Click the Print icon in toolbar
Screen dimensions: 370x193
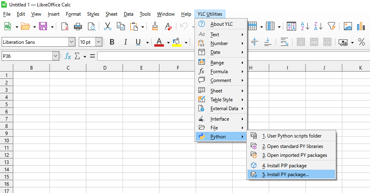(x=78, y=27)
